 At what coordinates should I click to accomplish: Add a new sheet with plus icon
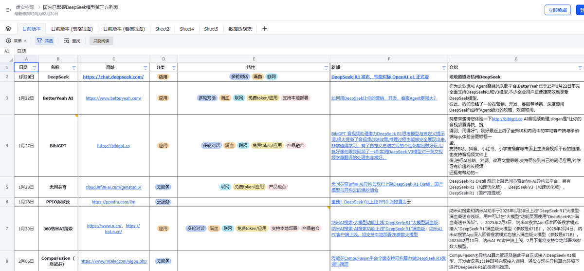point(265,29)
